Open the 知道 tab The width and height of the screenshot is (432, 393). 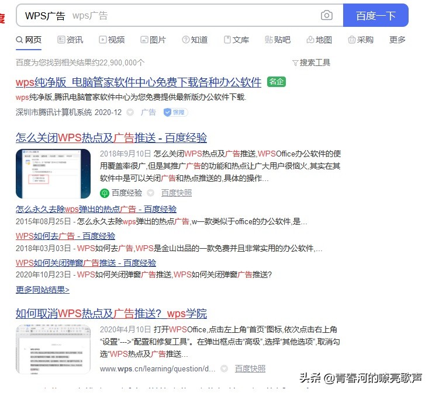point(195,40)
